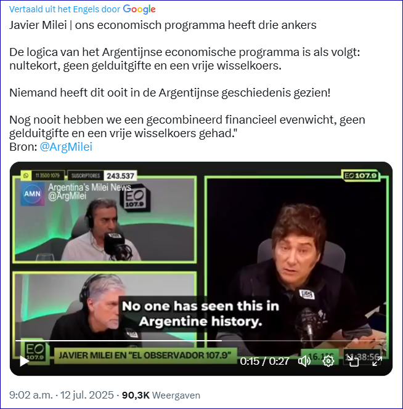
Task: Expand video to fullscreen
Action: (377, 361)
